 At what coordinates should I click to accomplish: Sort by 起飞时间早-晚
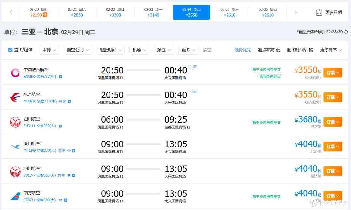(x=300, y=50)
